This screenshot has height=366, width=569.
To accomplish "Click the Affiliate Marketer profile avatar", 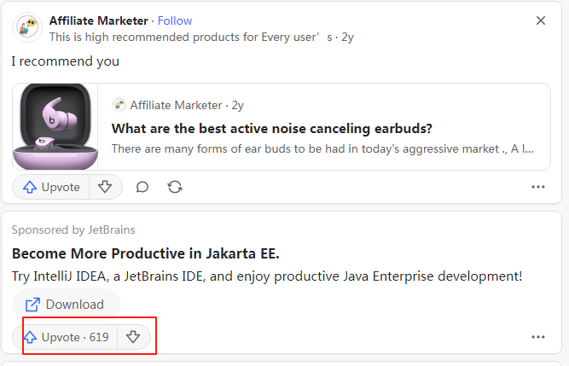I will point(28,27).
